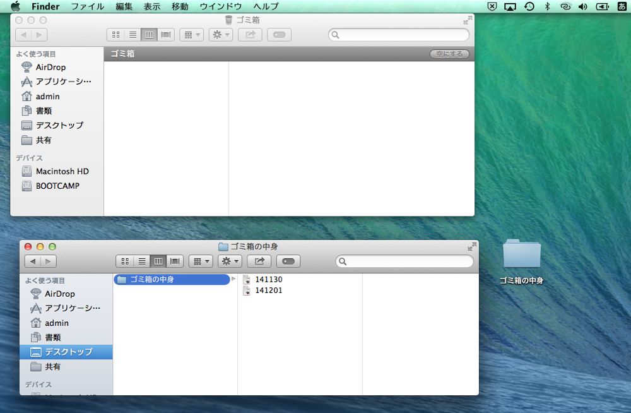631x413 pixels.
Task: Click the edit tags button in the ゴミ箱 window
Action: (x=279, y=35)
